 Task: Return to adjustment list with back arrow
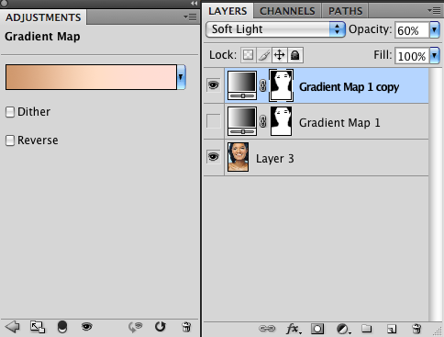[x=13, y=327]
